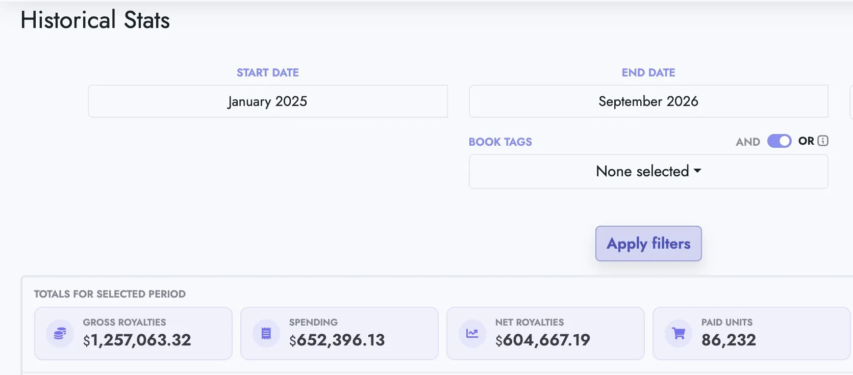This screenshot has width=853, height=375.
Task: Select the paid units value 86,232
Action: 729,340
